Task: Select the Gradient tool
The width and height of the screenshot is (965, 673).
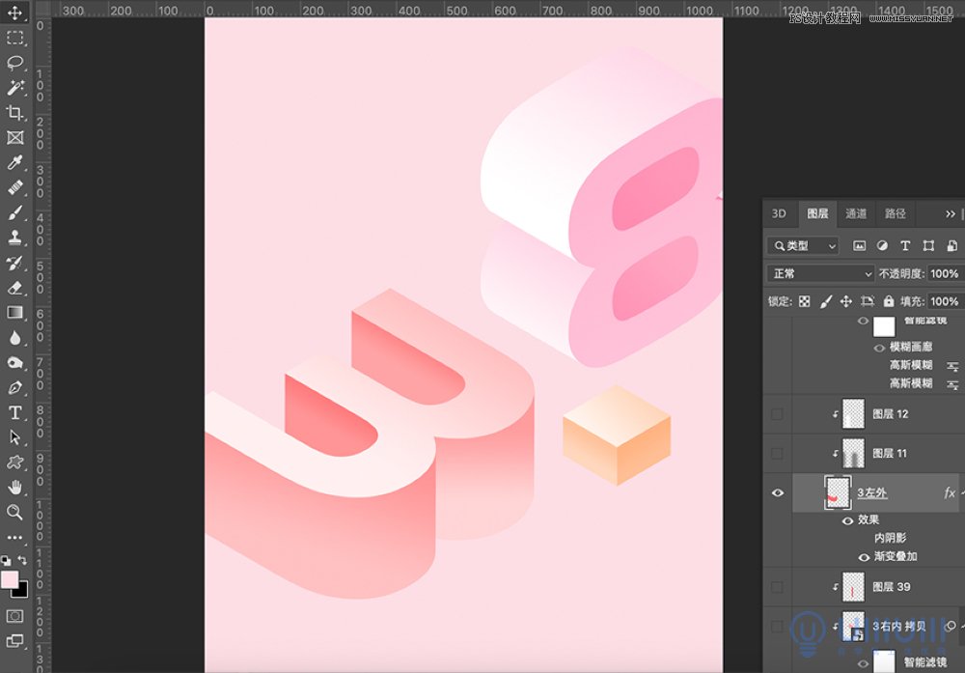Action: [15, 312]
